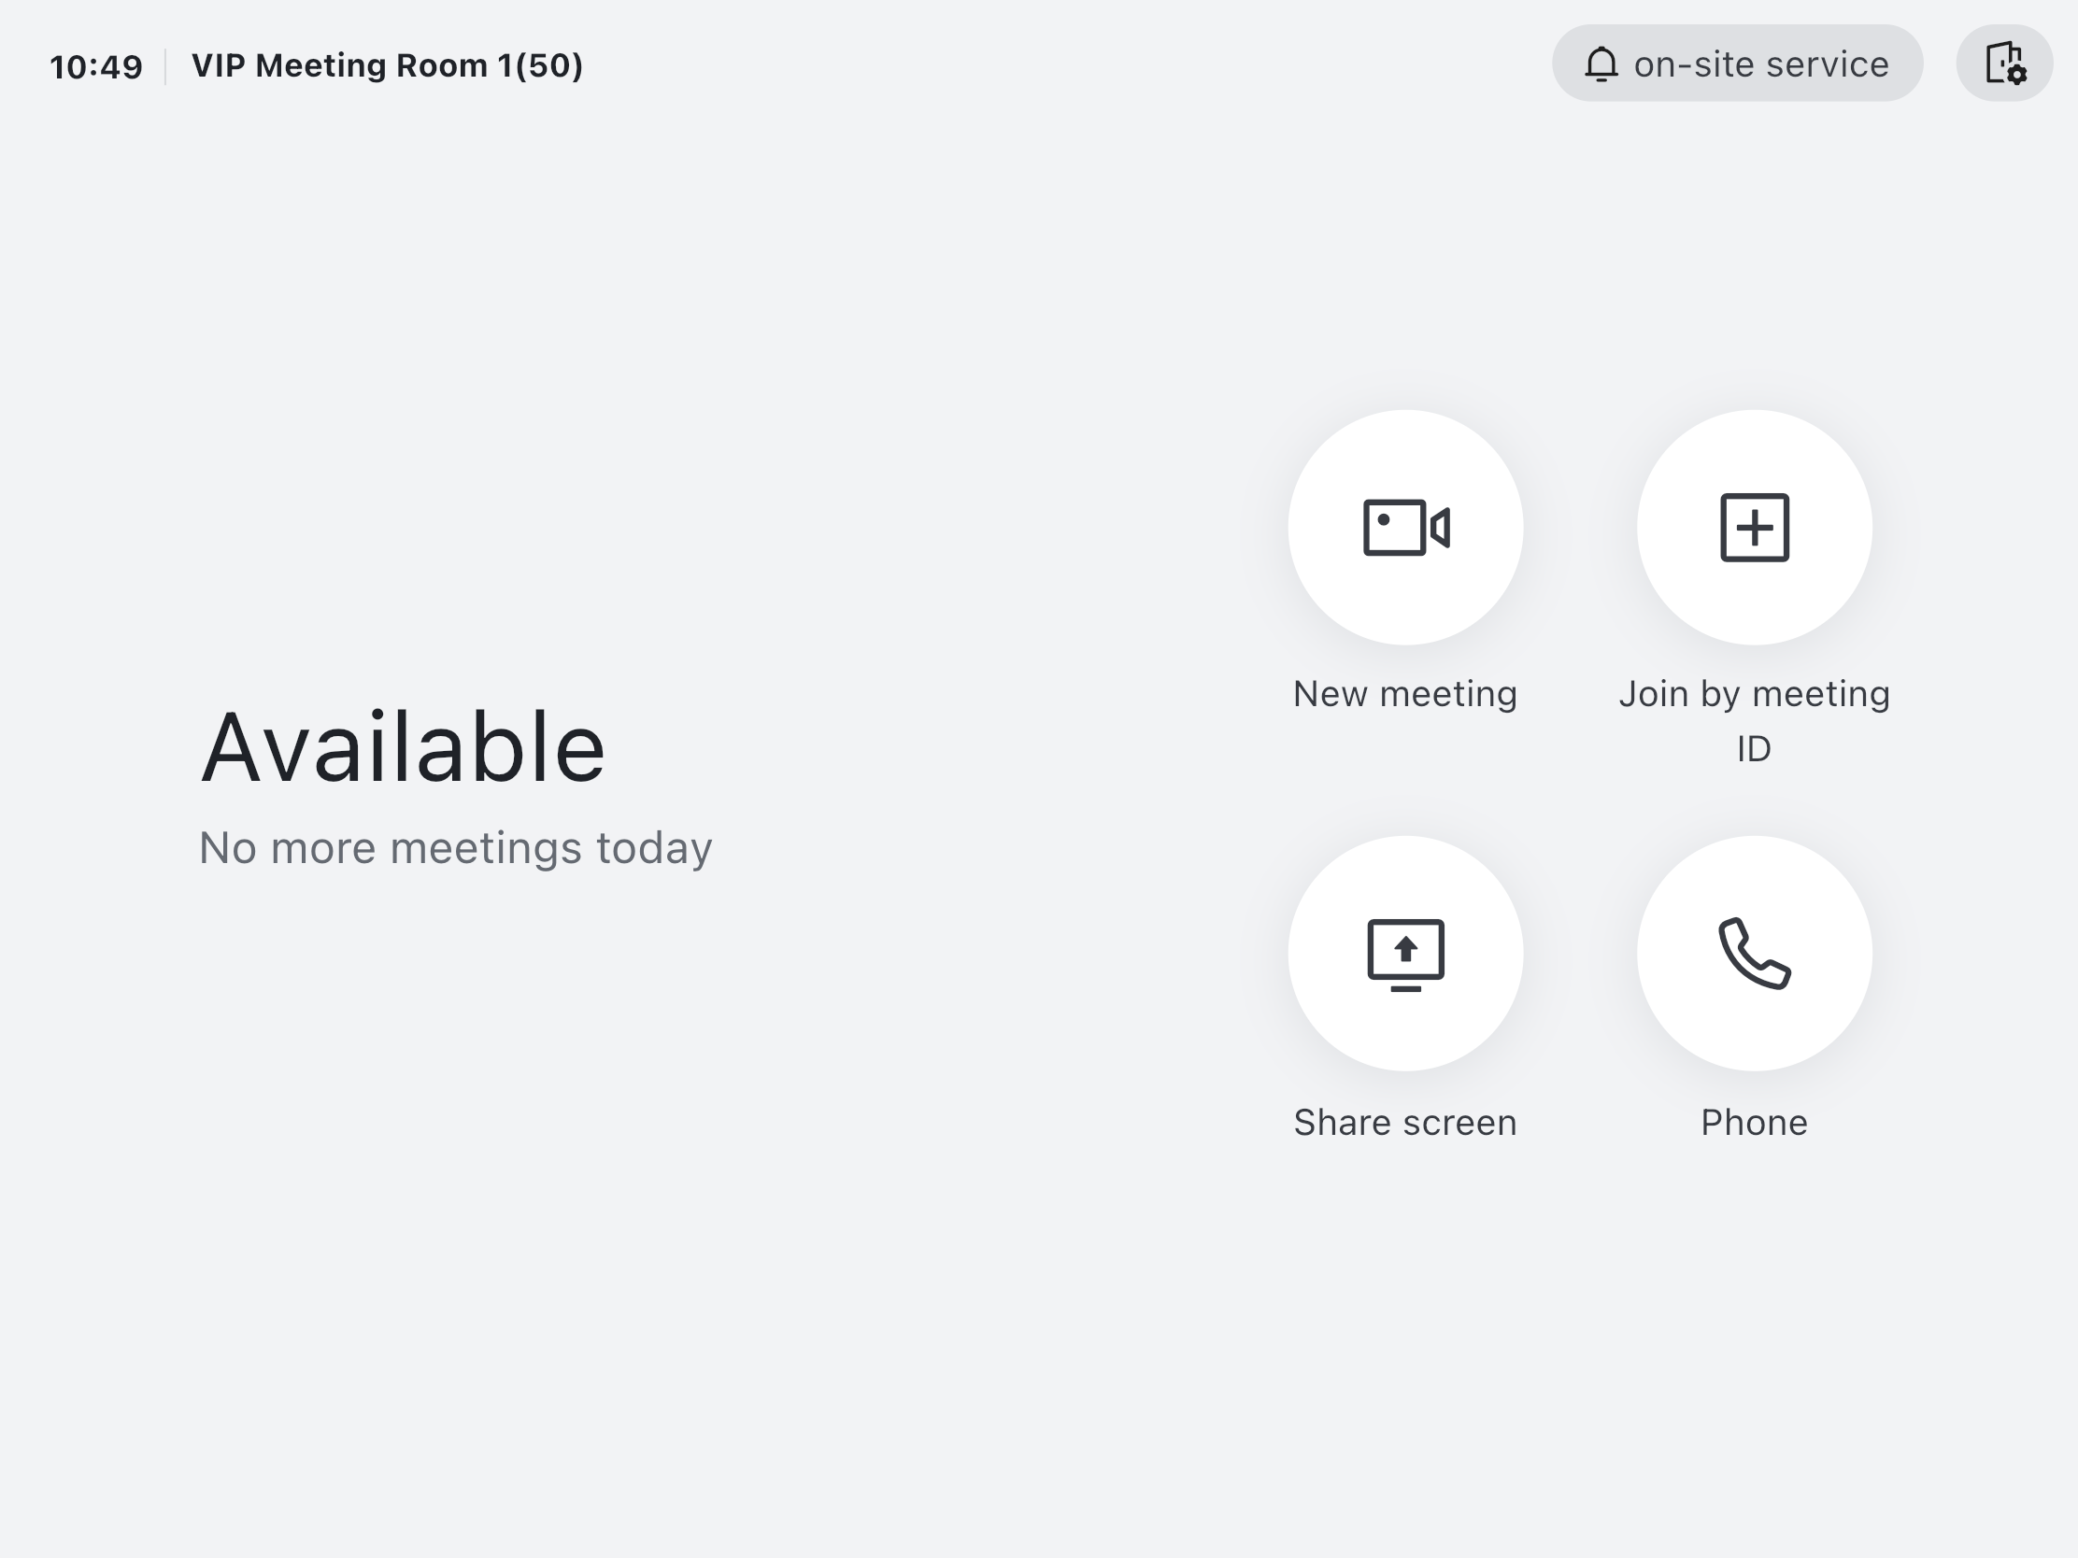The width and height of the screenshot is (2078, 1558).
Task: Tap the Phone handset icon
Action: [x=1754, y=955]
